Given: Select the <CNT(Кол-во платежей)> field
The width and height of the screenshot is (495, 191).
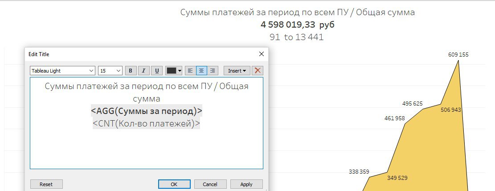Looking at the screenshot, I should [147, 123].
